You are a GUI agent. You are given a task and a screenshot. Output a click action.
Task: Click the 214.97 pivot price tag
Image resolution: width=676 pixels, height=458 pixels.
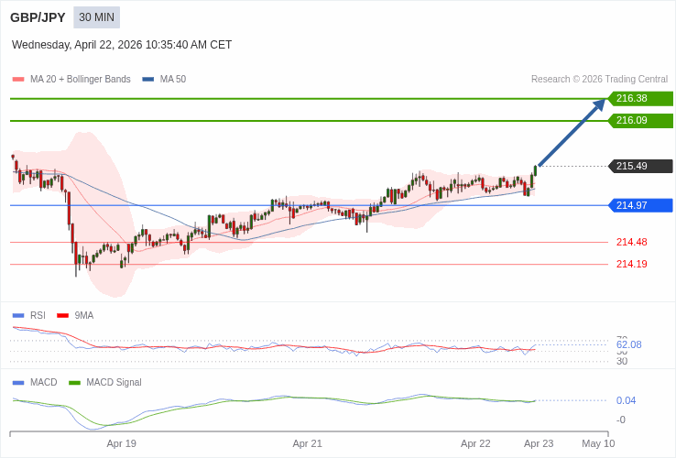640,205
